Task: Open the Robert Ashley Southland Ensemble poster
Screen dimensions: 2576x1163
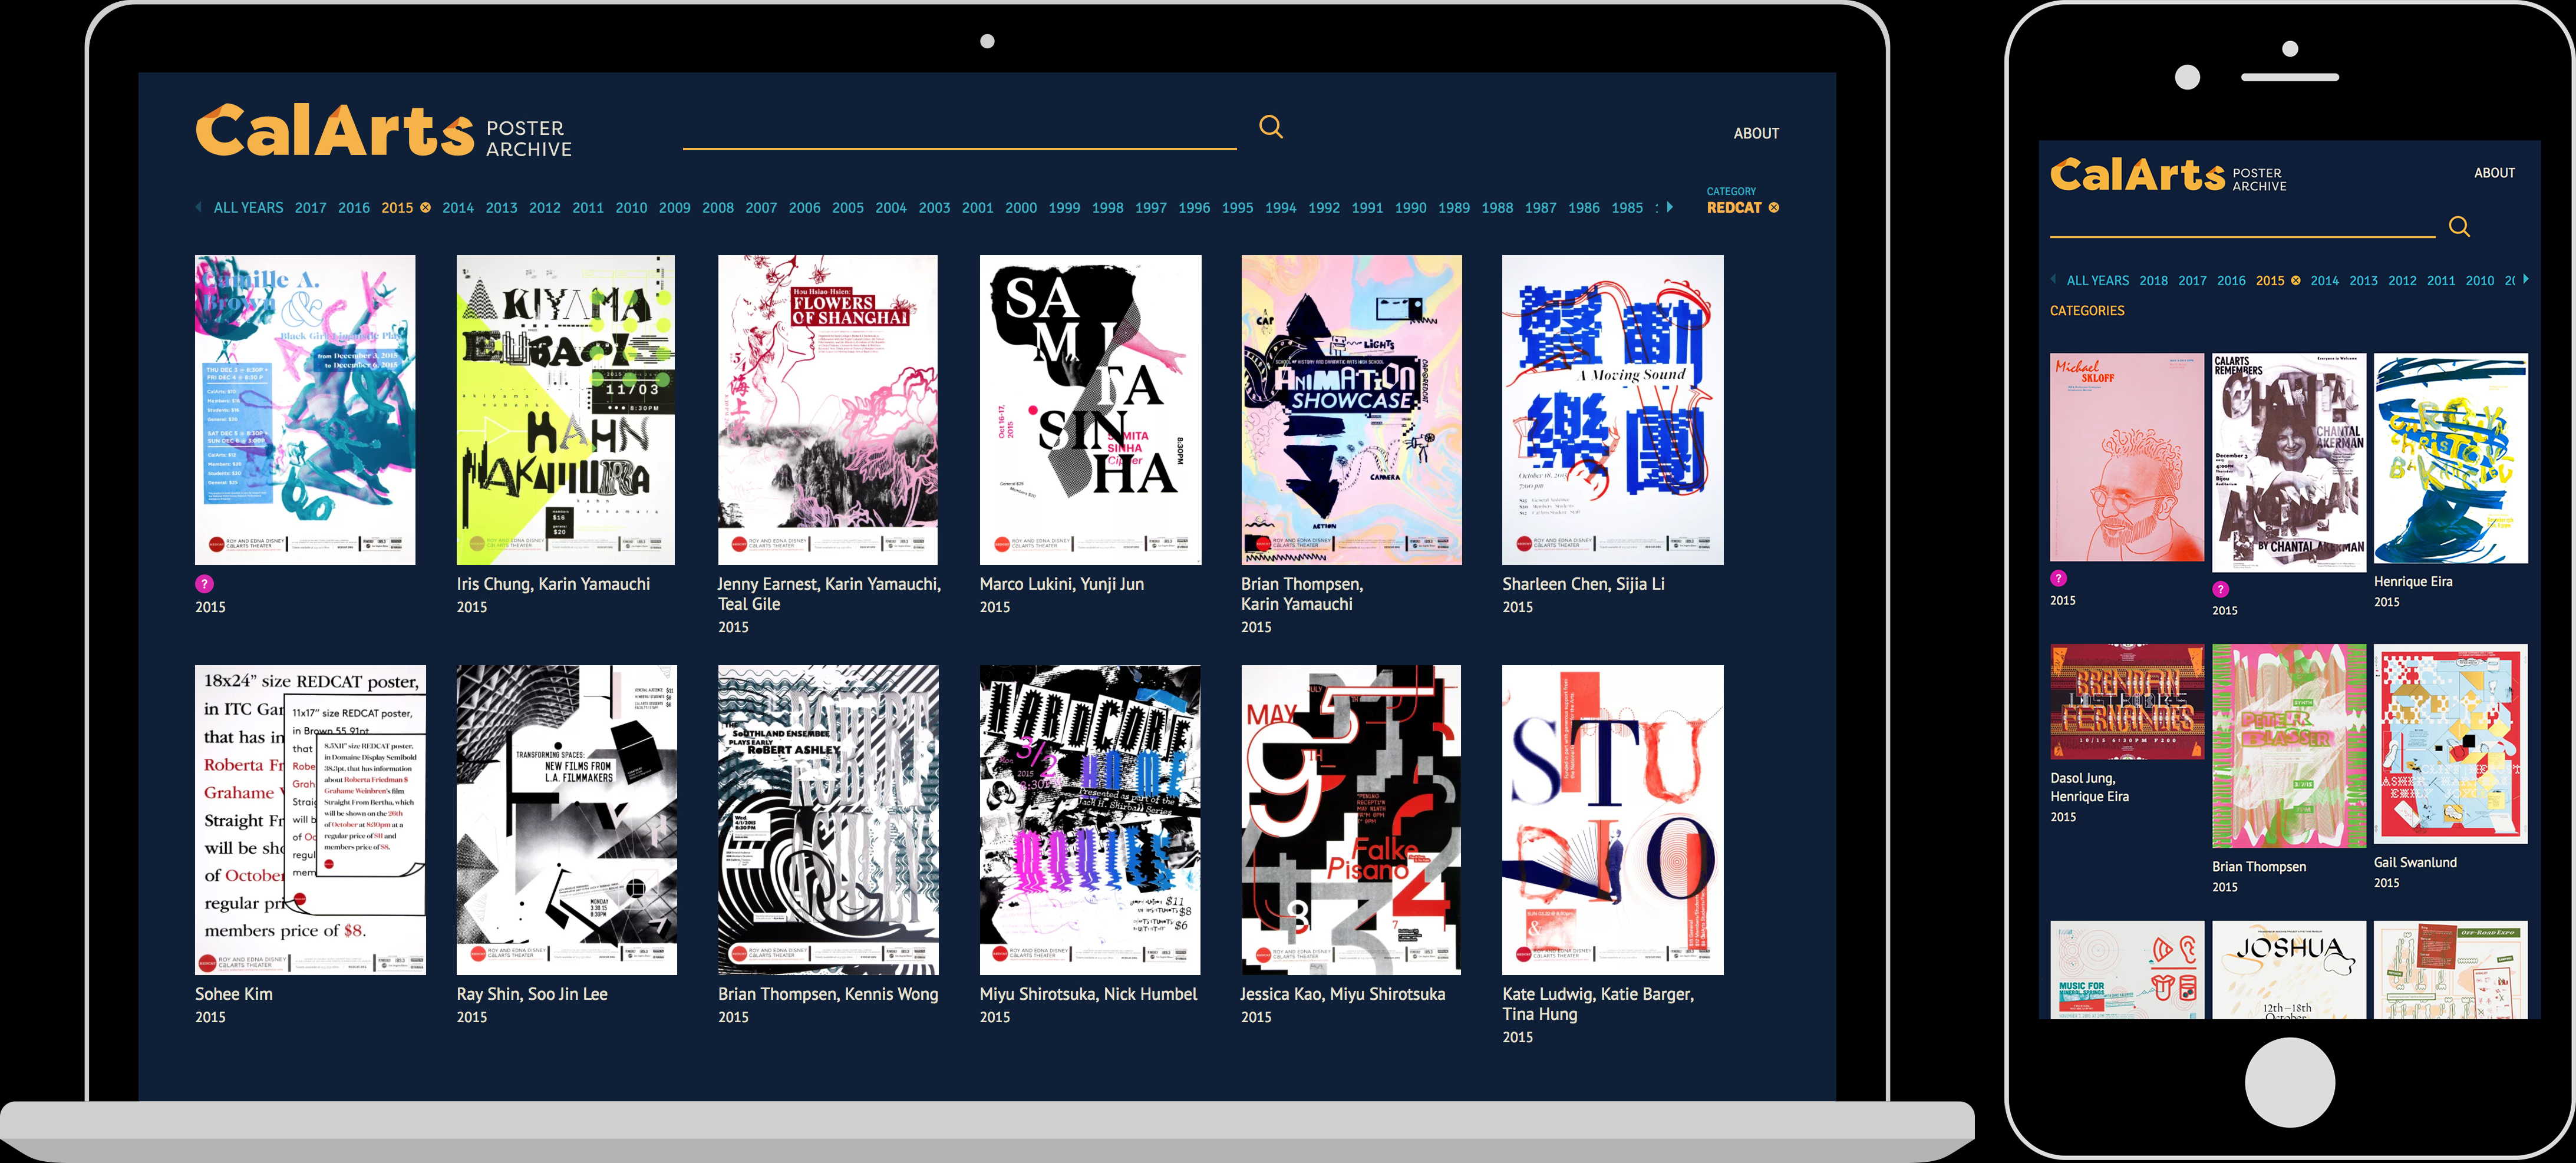Action: point(828,820)
